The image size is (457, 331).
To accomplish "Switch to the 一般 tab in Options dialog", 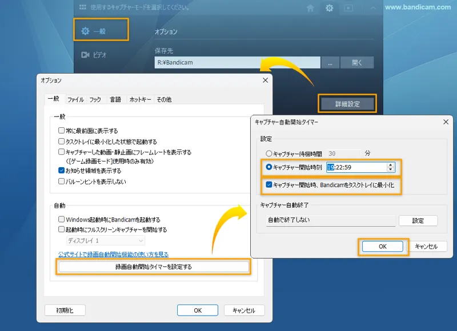I will pos(54,99).
